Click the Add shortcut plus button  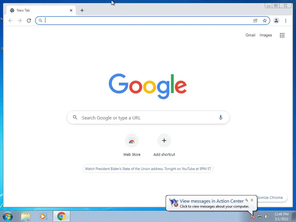click(x=164, y=141)
